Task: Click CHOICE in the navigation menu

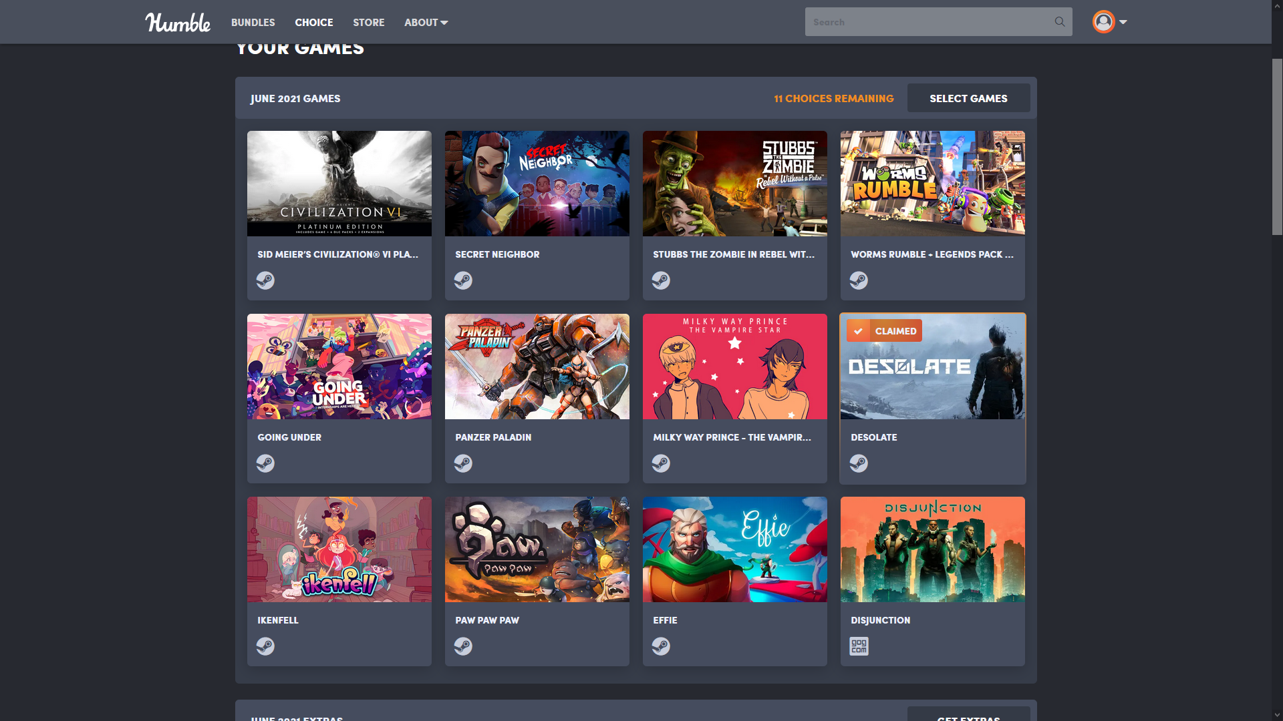Action: coord(315,22)
